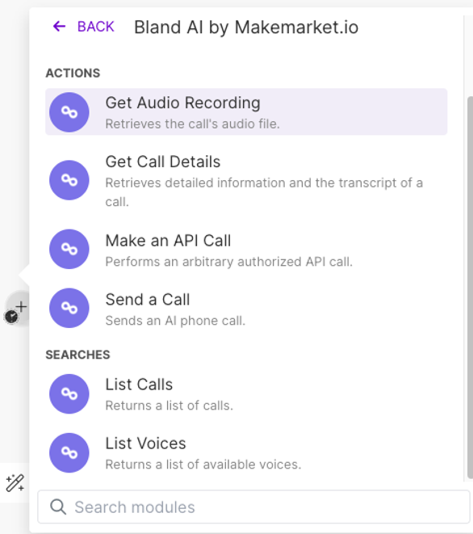This screenshot has width=473, height=534.
Task: Click the Make an API Call icon
Action: pos(69,249)
